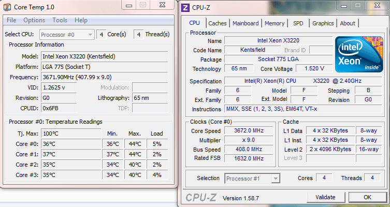Screen dimensions: 390x207
Task: Click the CPU-Z purple Z title icon
Action: click(185, 8)
